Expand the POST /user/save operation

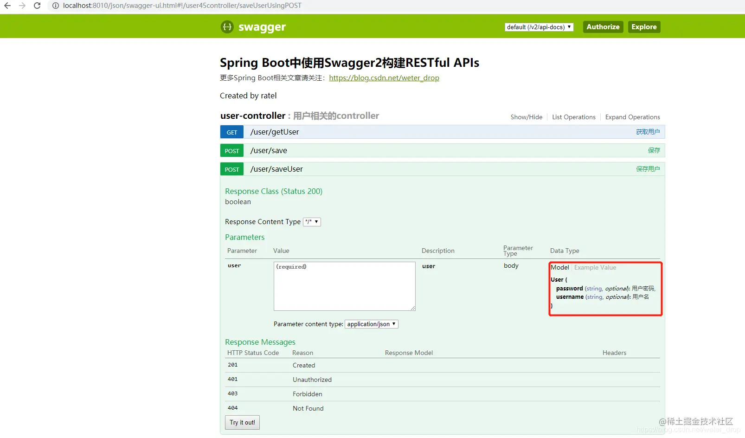(269, 150)
